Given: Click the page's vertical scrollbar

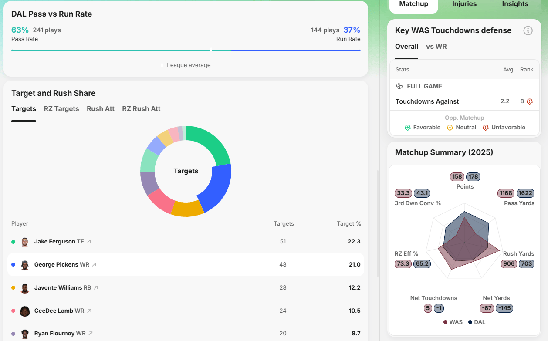Looking at the screenshot, I should click(378, 223).
